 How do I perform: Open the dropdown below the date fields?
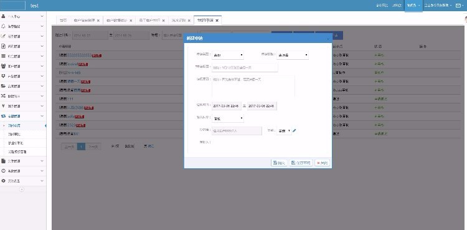pyautogui.click(x=228, y=118)
